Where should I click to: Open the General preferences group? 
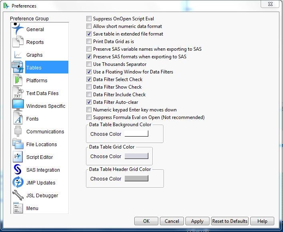point(35,30)
